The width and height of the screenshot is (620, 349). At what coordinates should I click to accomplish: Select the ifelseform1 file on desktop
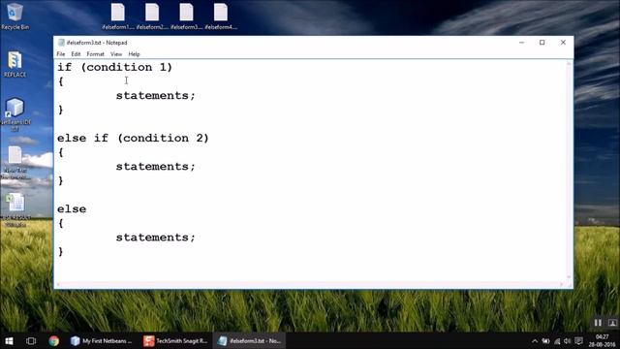[118, 16]
